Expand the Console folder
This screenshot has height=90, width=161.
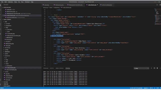point(8,23)
